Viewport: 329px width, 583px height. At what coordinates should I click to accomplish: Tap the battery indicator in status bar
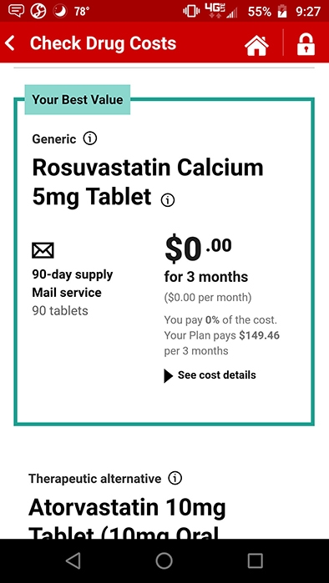tap(282, 12)
